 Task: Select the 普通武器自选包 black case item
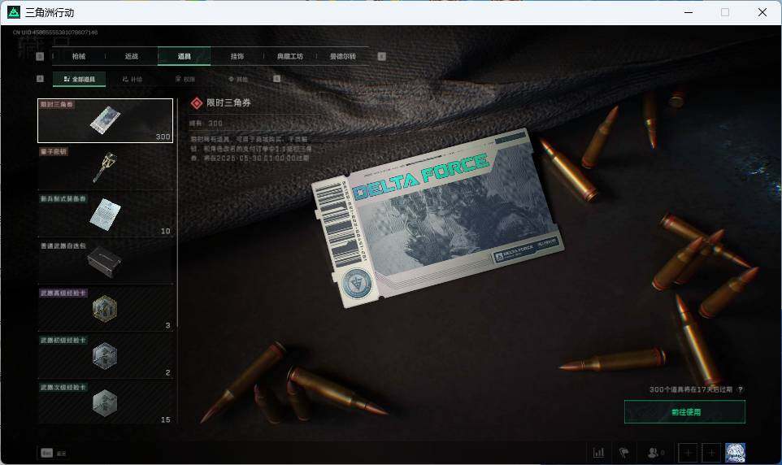tap(105, 262)
